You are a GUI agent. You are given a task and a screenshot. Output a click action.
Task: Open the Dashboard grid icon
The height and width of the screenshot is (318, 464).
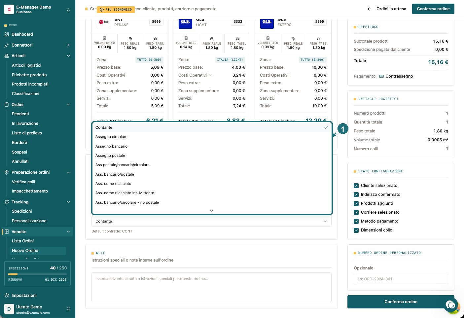[7, 34]
